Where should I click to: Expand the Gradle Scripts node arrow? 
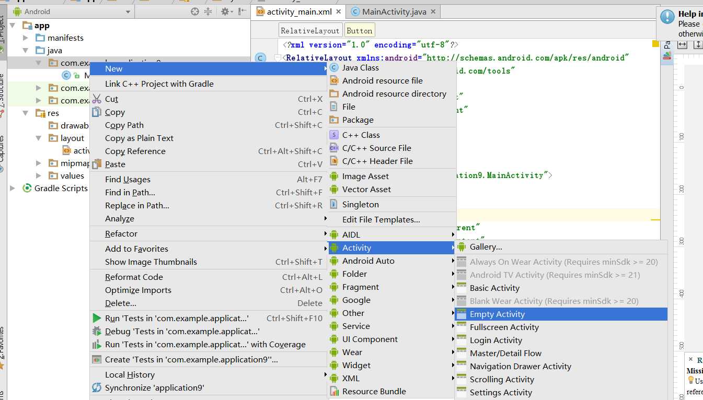[x=13, y=189]
